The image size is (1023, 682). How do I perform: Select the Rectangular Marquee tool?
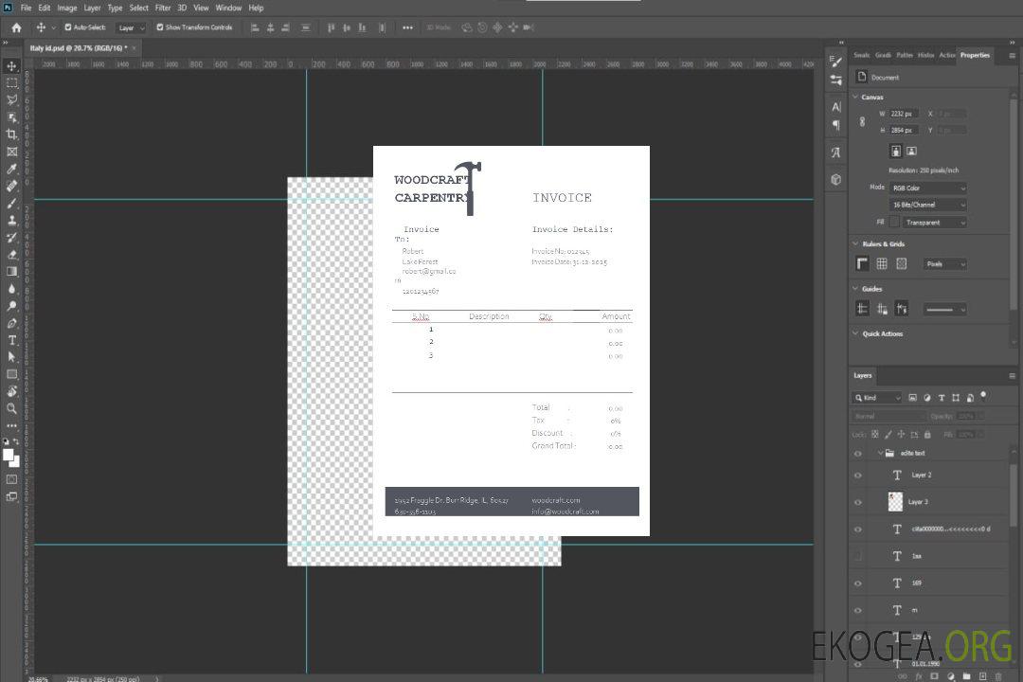[11, 83]
